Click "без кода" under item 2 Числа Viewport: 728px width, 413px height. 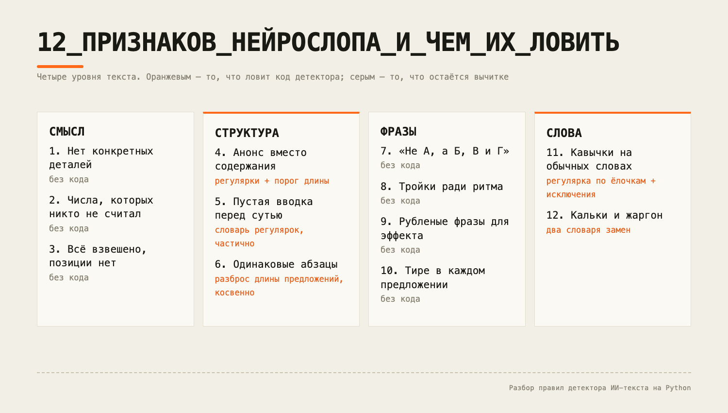click(69, 228)
